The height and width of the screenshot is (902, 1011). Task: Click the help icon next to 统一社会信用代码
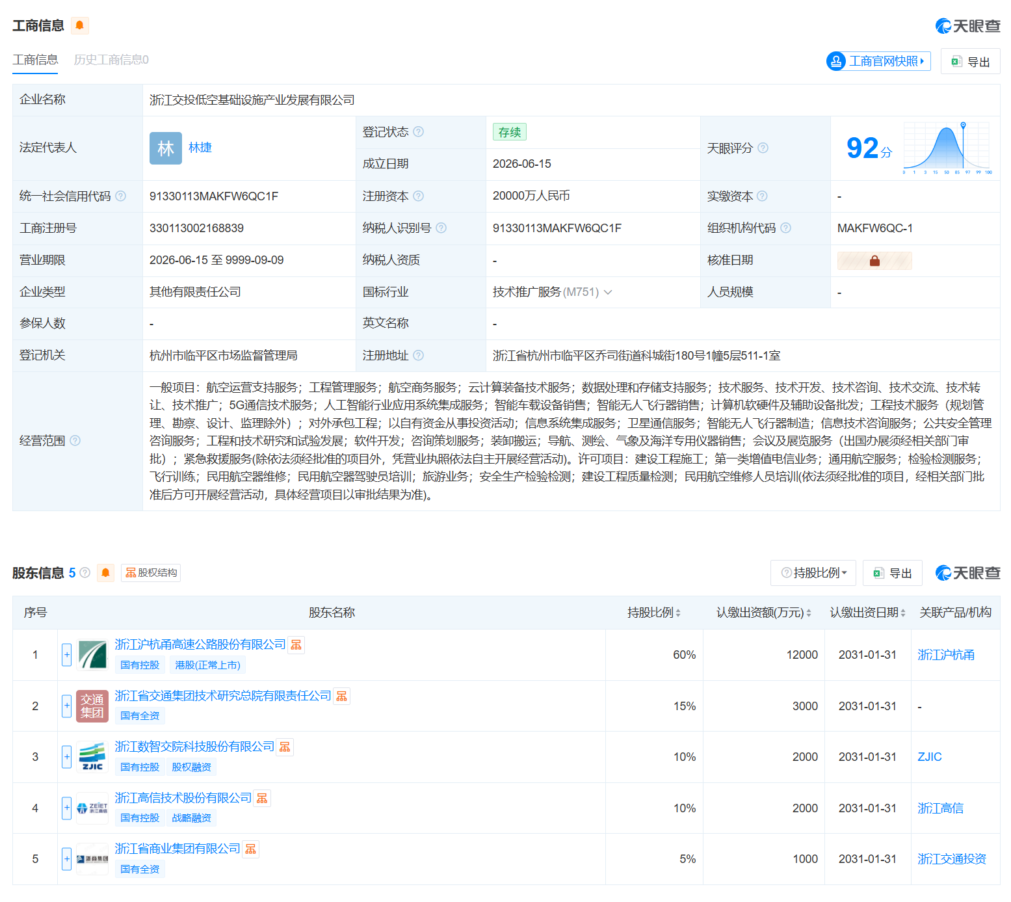point(121,196)
